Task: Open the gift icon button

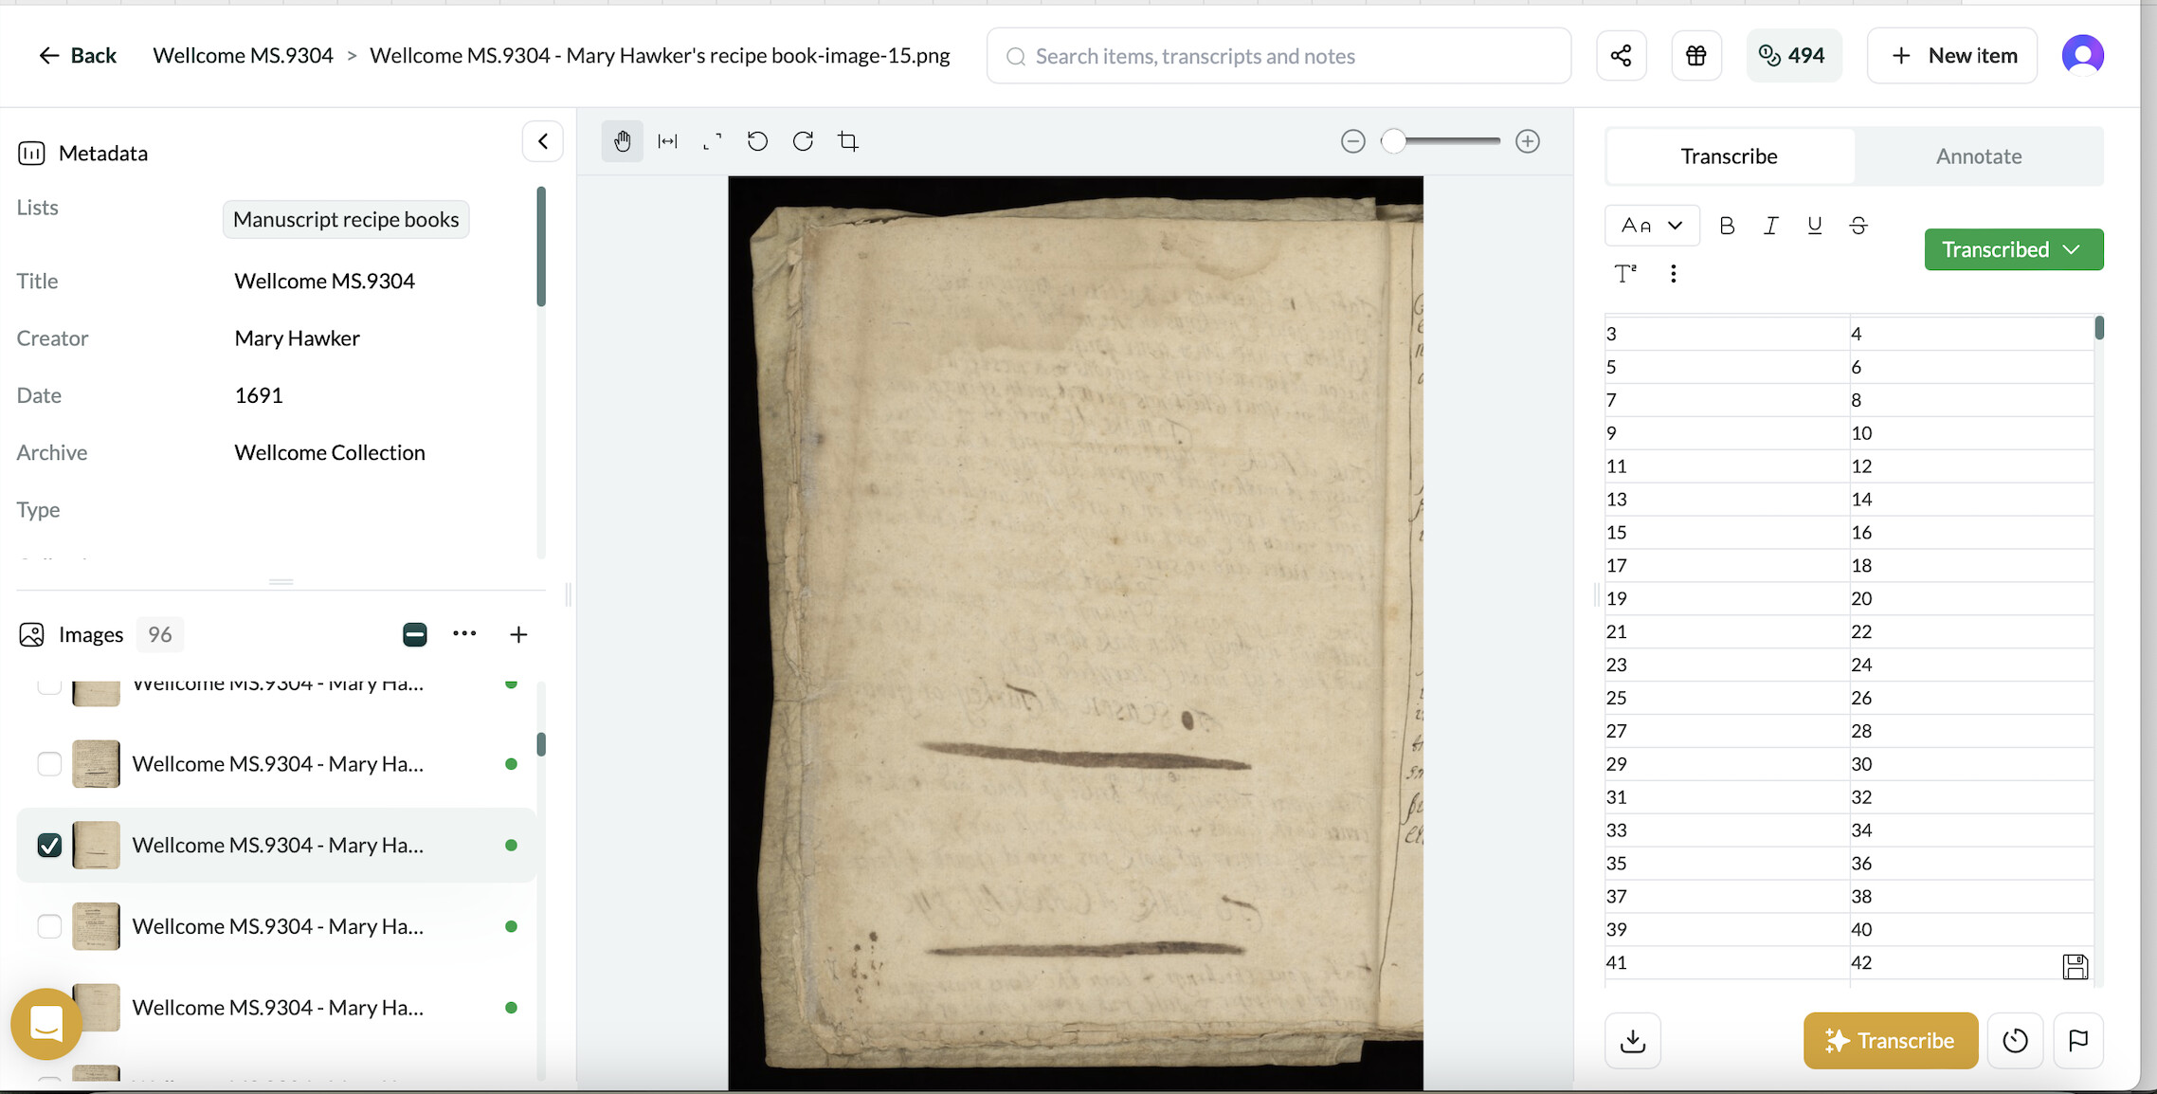Action: (x=1695, y=56)
